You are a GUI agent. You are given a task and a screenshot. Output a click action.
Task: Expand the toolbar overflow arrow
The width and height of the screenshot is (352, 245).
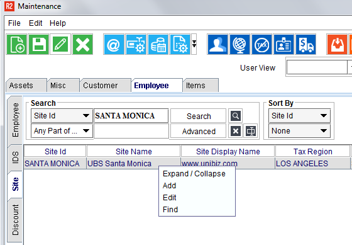point(194,44)
